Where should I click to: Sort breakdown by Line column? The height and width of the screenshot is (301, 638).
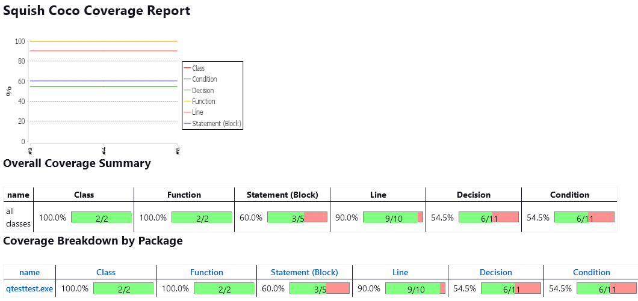(x=400, y=272)
